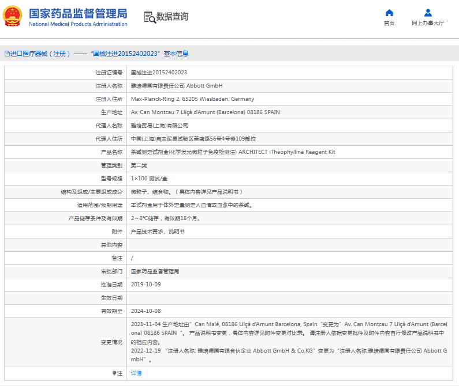Click the 网上办事大厅 label
Viewport: 459px width, 386px height.
coord(428,23)
